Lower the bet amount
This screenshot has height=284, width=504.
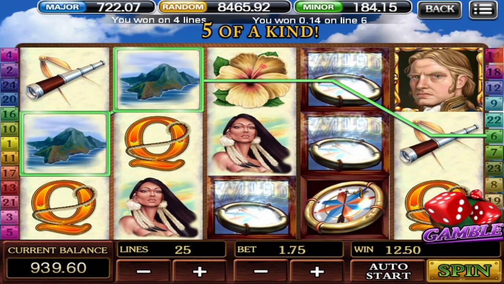[260, 271]
